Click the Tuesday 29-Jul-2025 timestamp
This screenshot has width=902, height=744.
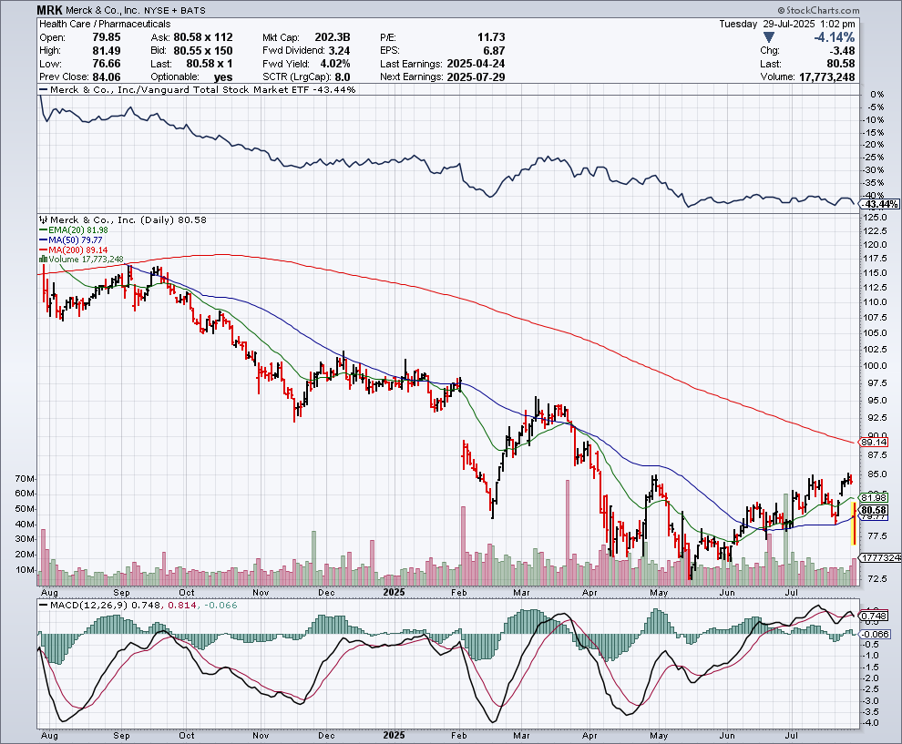787,25
